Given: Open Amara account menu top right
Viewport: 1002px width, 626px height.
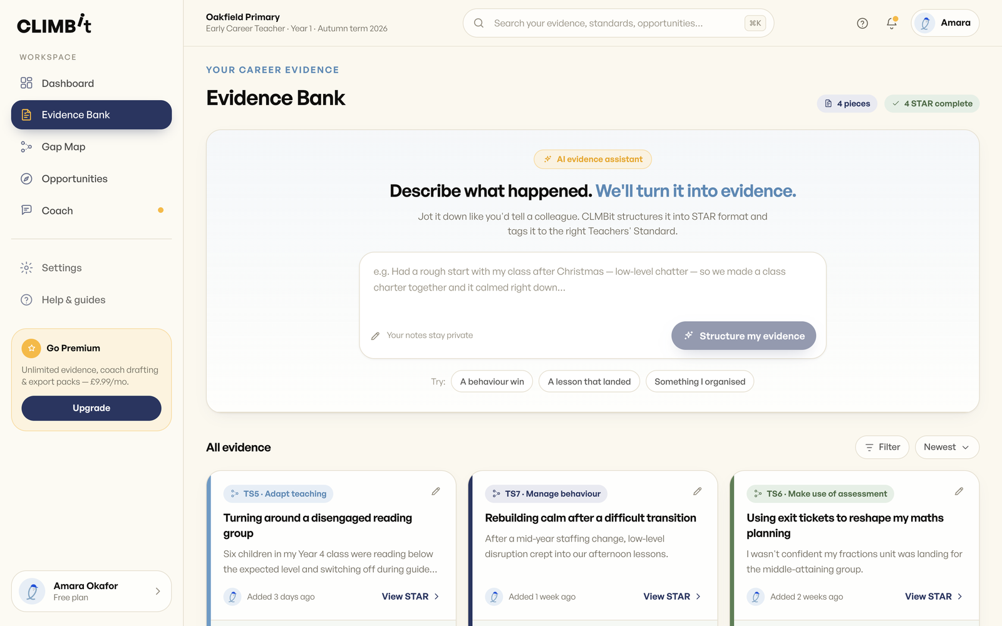Looking at the screenshot, I should [x=945, y=23].
